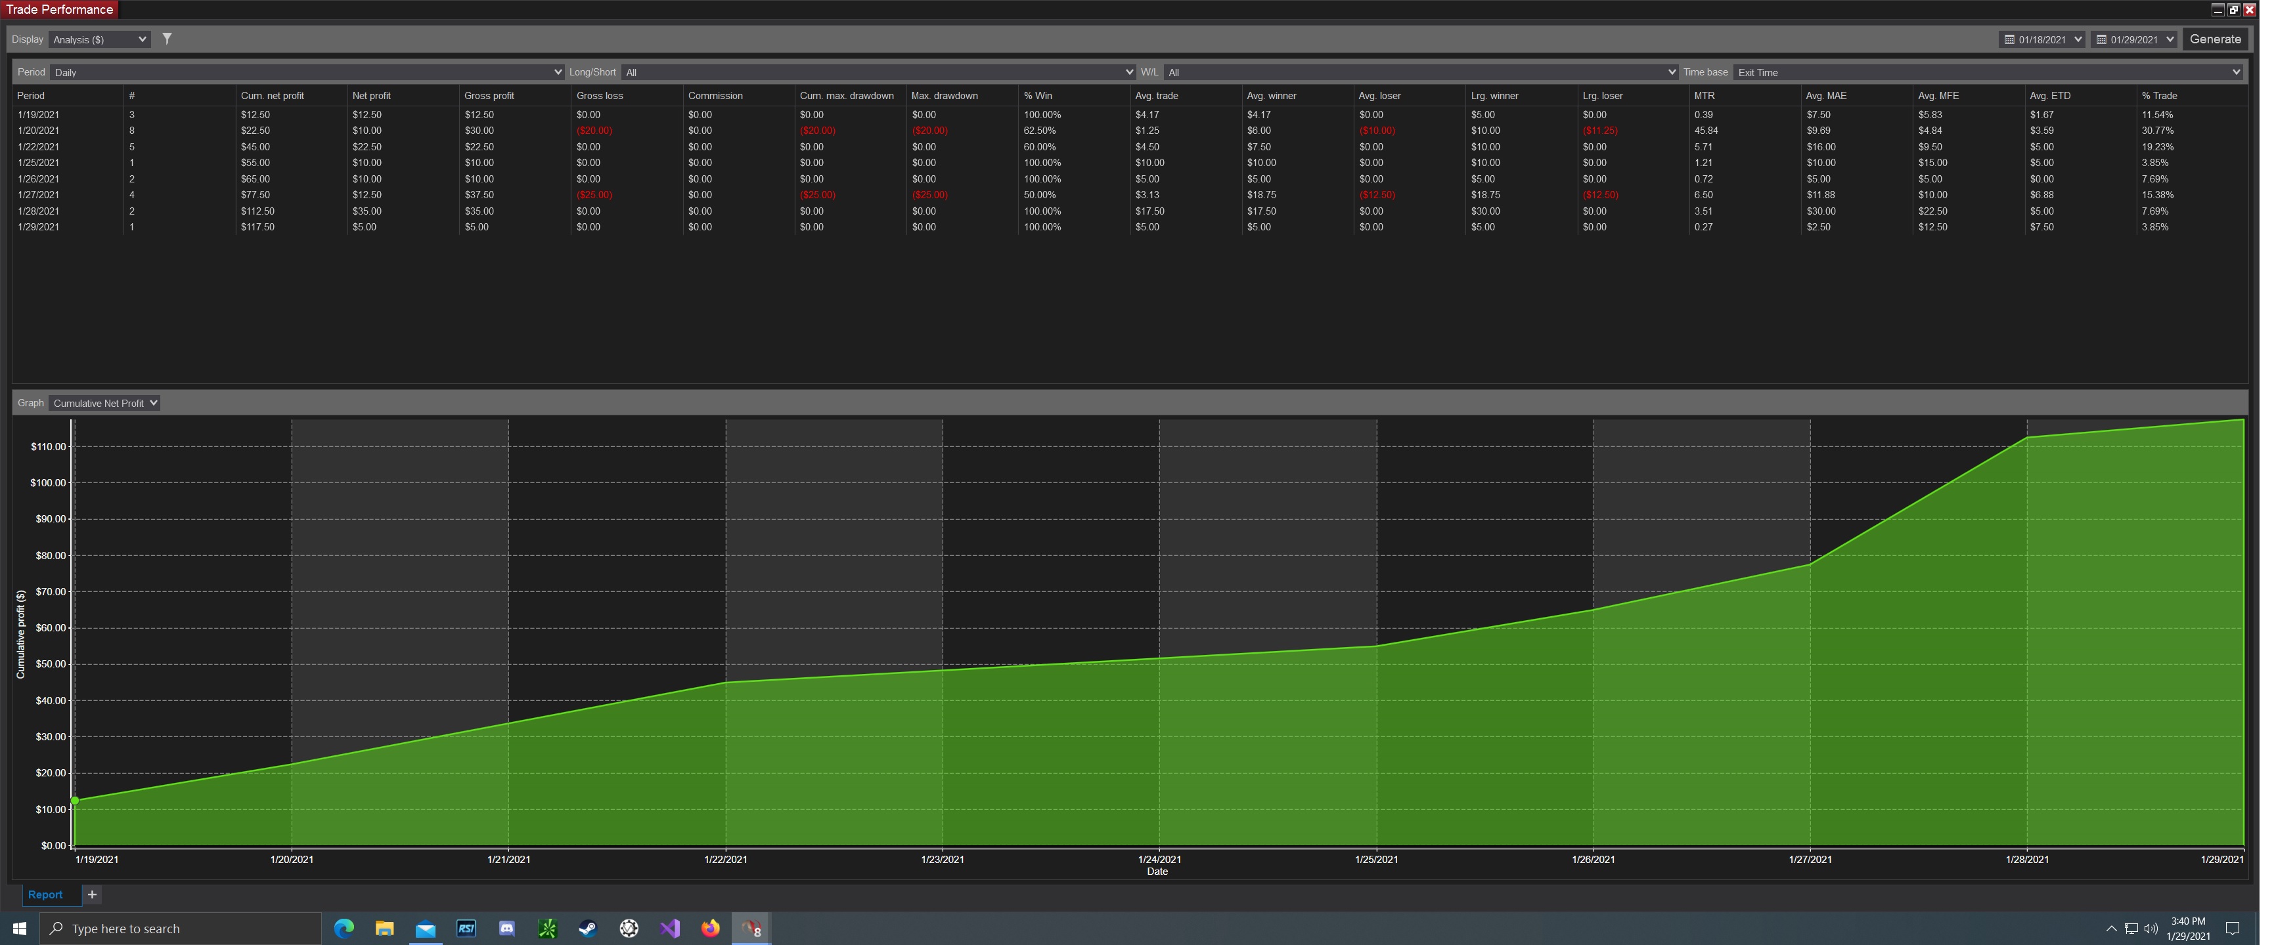
Task: Click the white gear-shaped taskbar icon
Action: point(629,928)
